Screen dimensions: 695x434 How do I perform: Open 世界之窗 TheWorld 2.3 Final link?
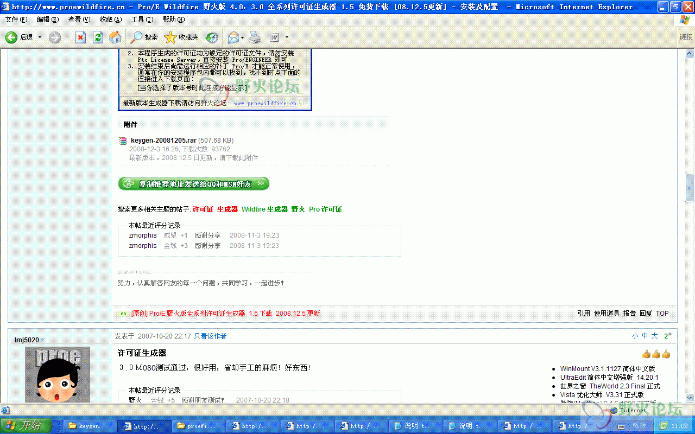(610, 386)
